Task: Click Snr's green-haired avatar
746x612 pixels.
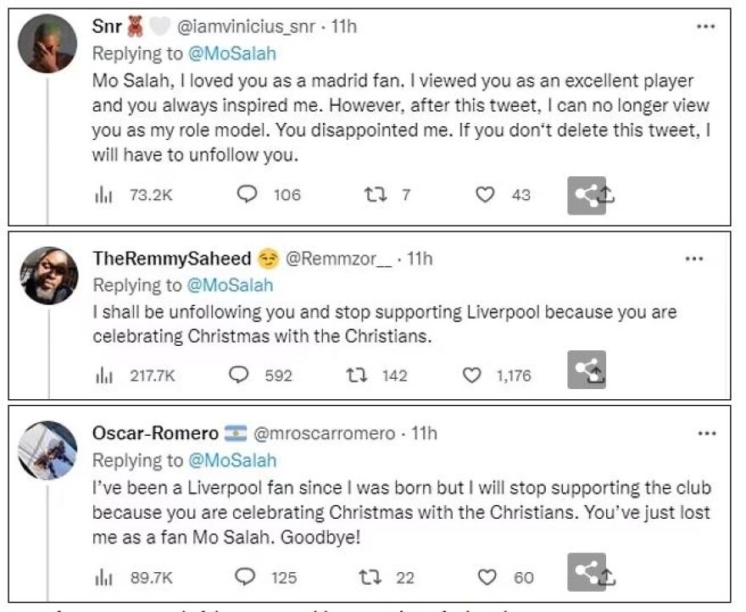Action: (47, 44)
